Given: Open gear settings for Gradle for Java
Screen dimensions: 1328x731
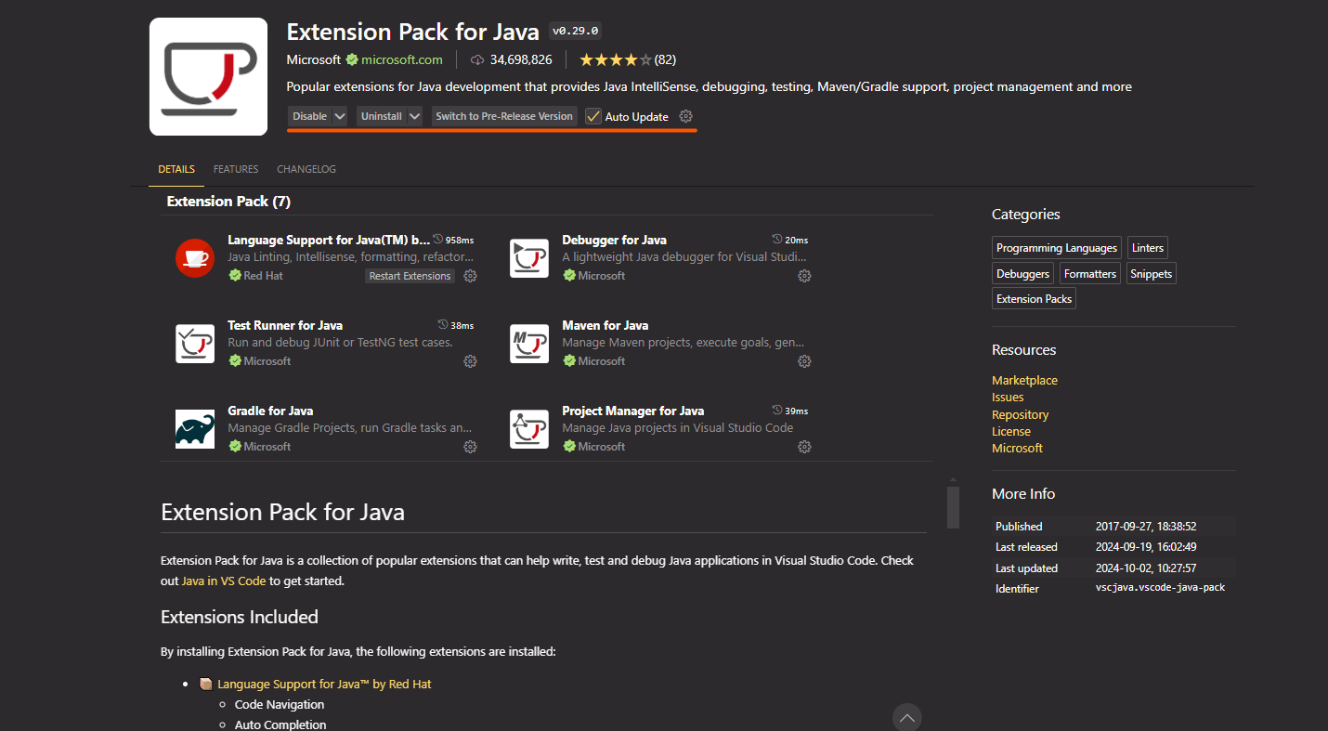Looking at the screenshot, I should click(470, 447).
